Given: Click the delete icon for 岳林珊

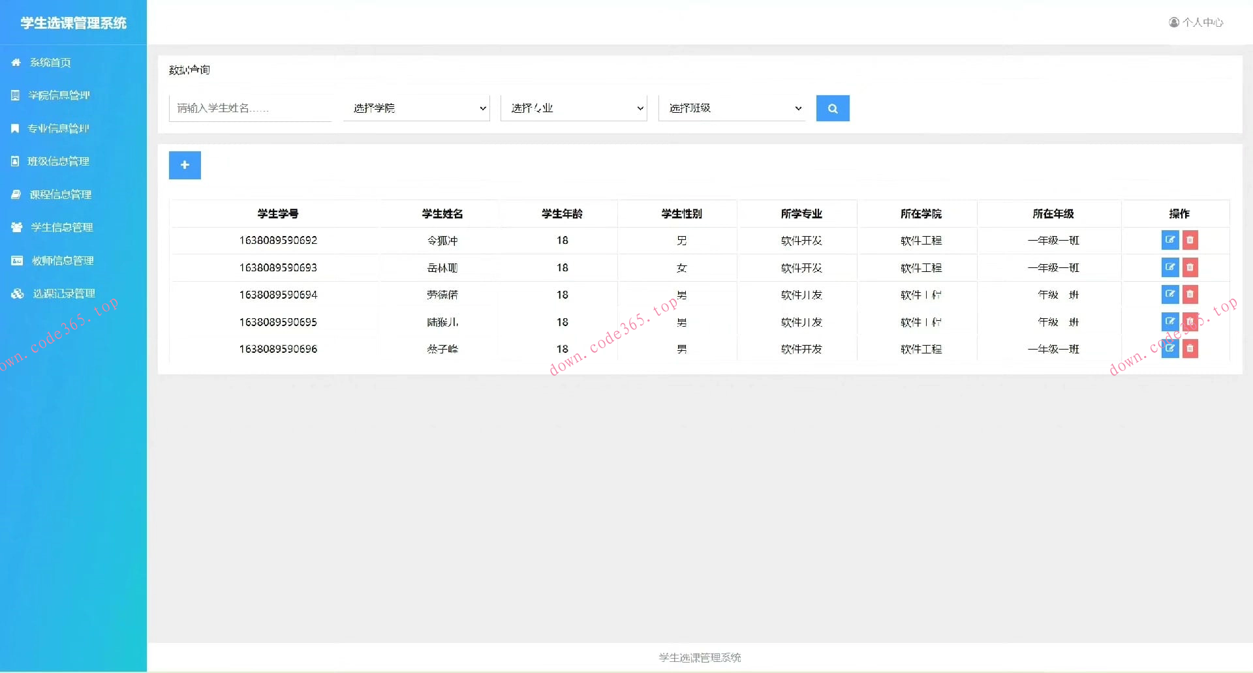Looking at the screenshot, I should pyautogui.click(x=1190, y=267).
